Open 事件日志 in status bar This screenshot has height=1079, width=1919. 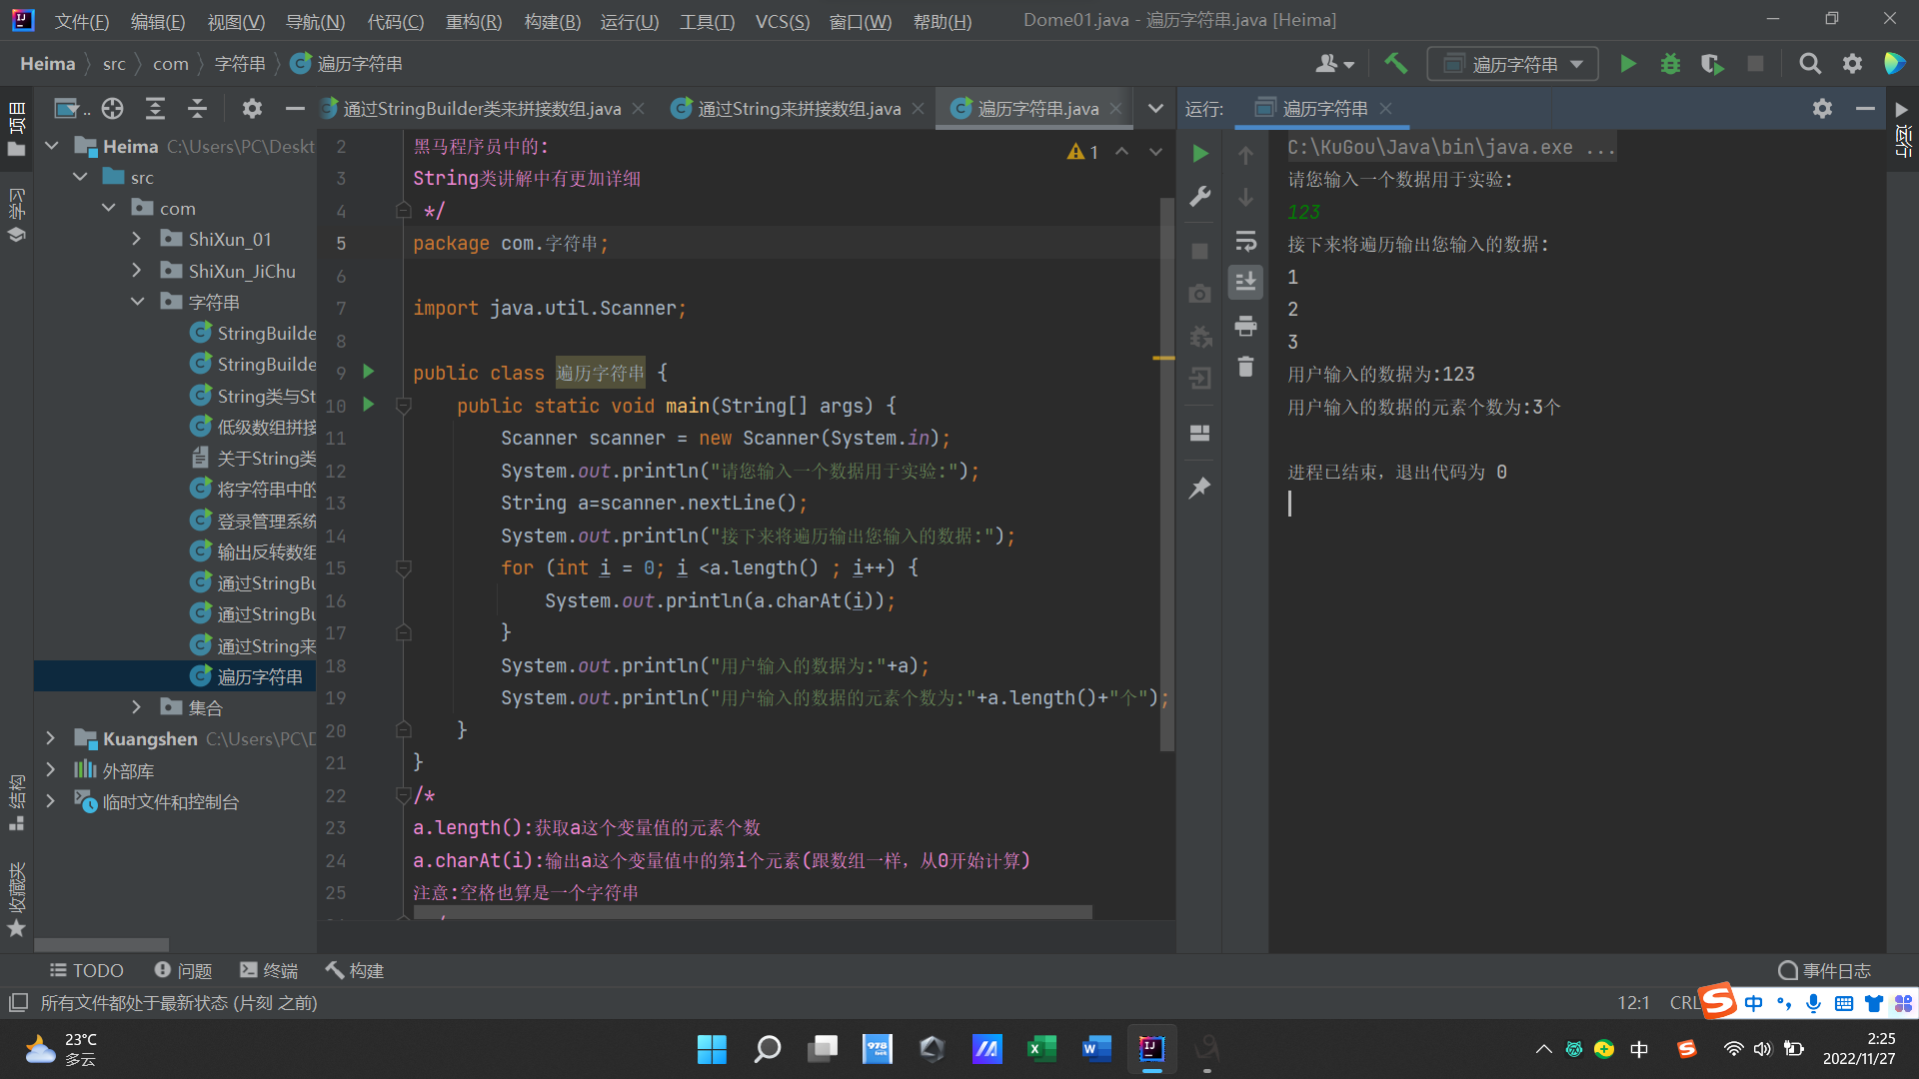tap(1824, 970)
